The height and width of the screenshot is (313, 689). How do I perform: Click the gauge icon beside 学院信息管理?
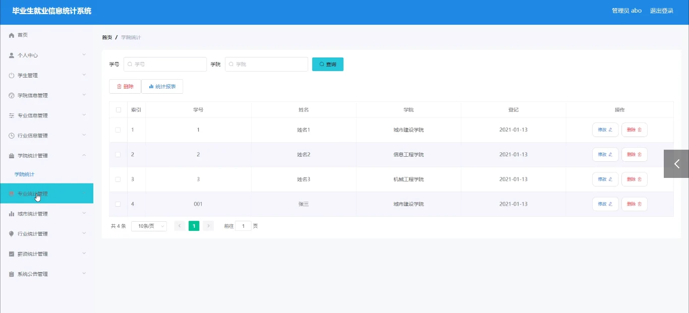(x=12, y=96)
